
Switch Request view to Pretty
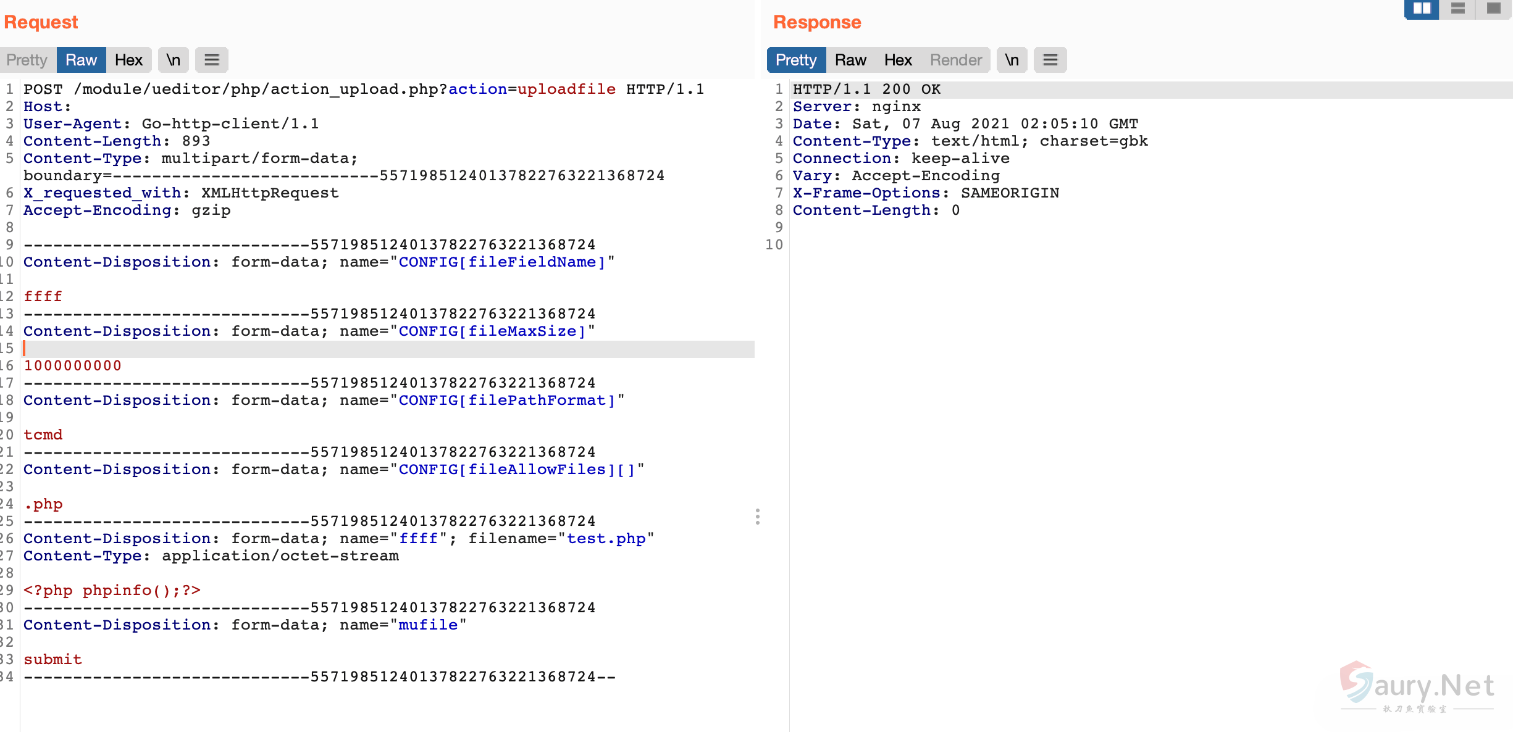[27, 60]
